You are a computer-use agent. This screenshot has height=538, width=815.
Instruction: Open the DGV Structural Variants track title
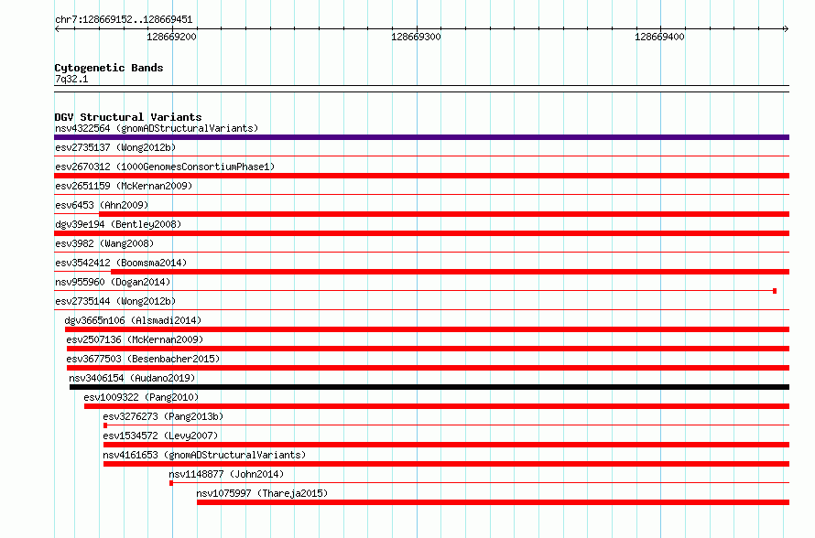(128, 117)
